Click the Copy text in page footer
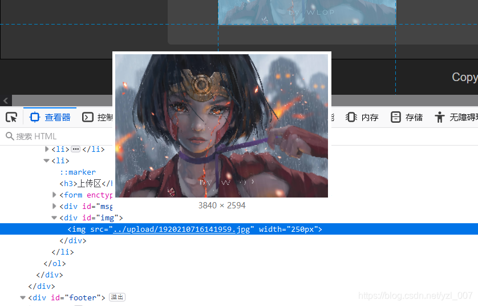The height and width of the screenshot is (306, 478). [464, 77]
